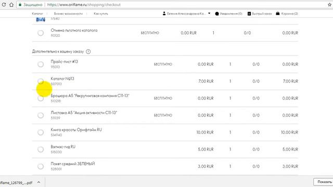The width and height of the screenshot is (333, 187).
Task: Click the 'Пакет средний ЗЕЛЕНЫЙ' item name
Action: (x=73, y=164)
